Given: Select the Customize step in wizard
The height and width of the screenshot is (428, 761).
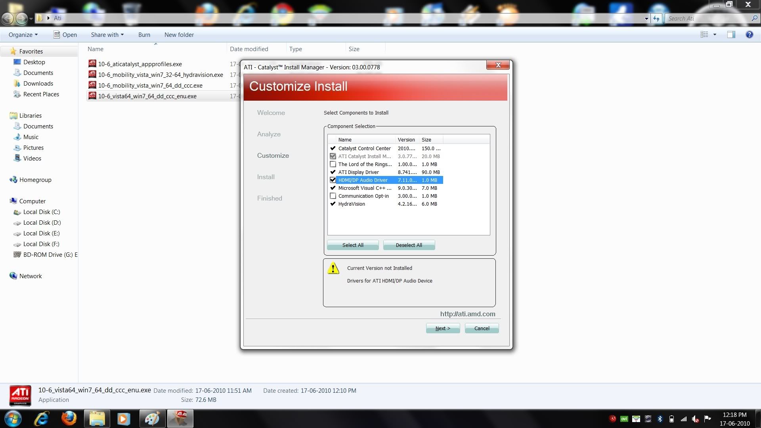Looking at the screenshot, I should 272,155.
